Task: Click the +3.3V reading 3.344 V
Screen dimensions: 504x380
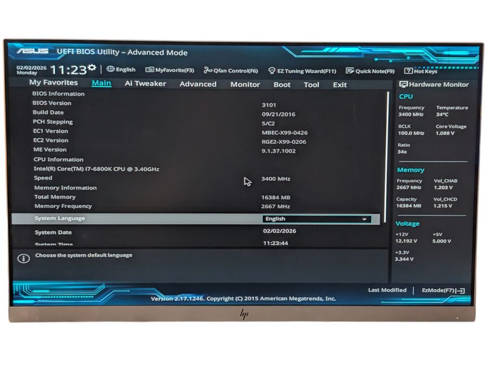Action: tap(404, 259)
